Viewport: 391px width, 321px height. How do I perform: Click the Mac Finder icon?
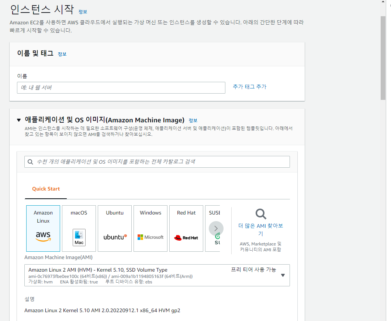coord(79,237)
